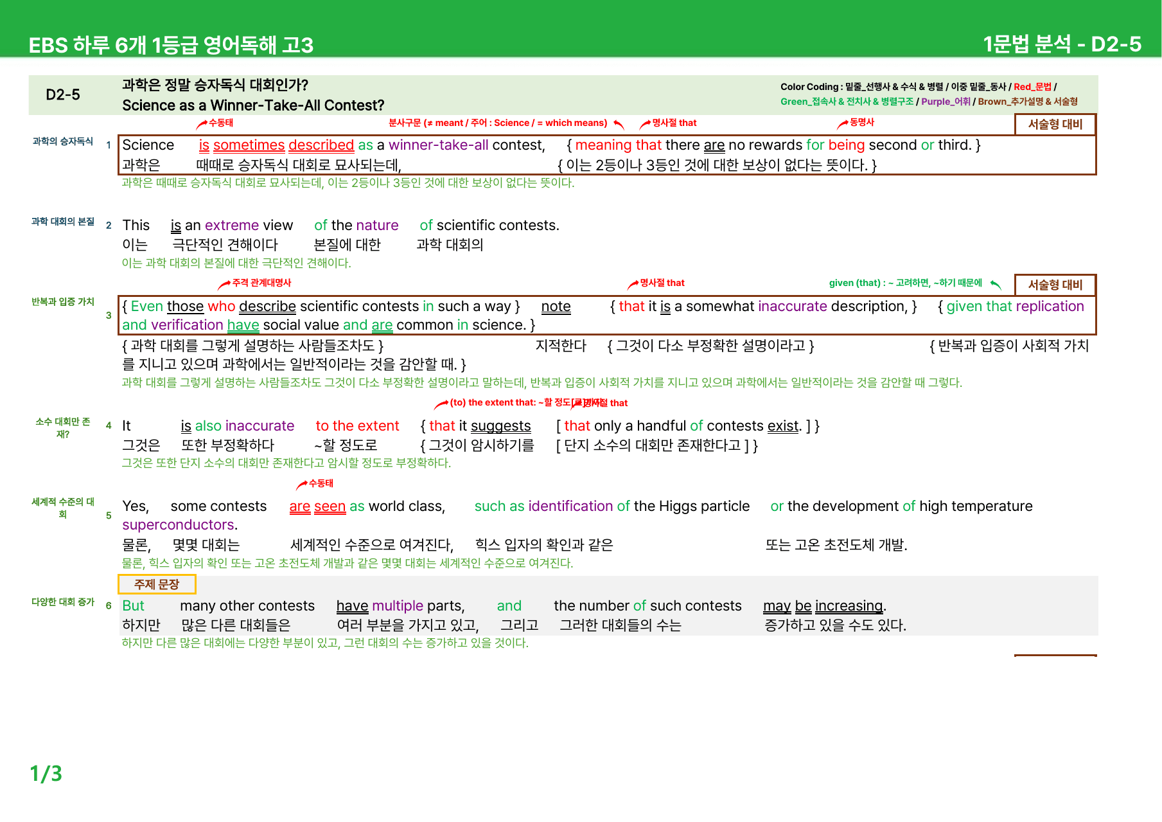This screenshot has width=1162, height=822.
Task: Click the sidebar label '다양한 대회 증가'
Action: click(x=63, y=602)
